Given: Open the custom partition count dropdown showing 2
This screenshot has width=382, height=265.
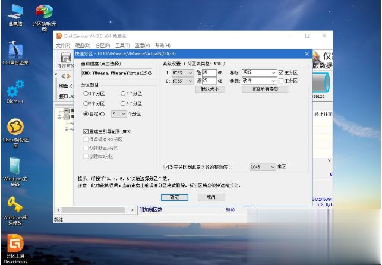Looking at the screenshot, I should (119, 113).
